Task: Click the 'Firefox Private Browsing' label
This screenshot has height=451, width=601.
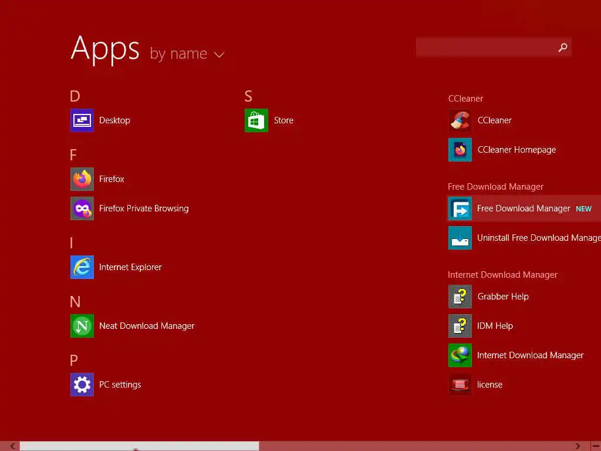Action: pyautogui.click(x=144, y=208)
